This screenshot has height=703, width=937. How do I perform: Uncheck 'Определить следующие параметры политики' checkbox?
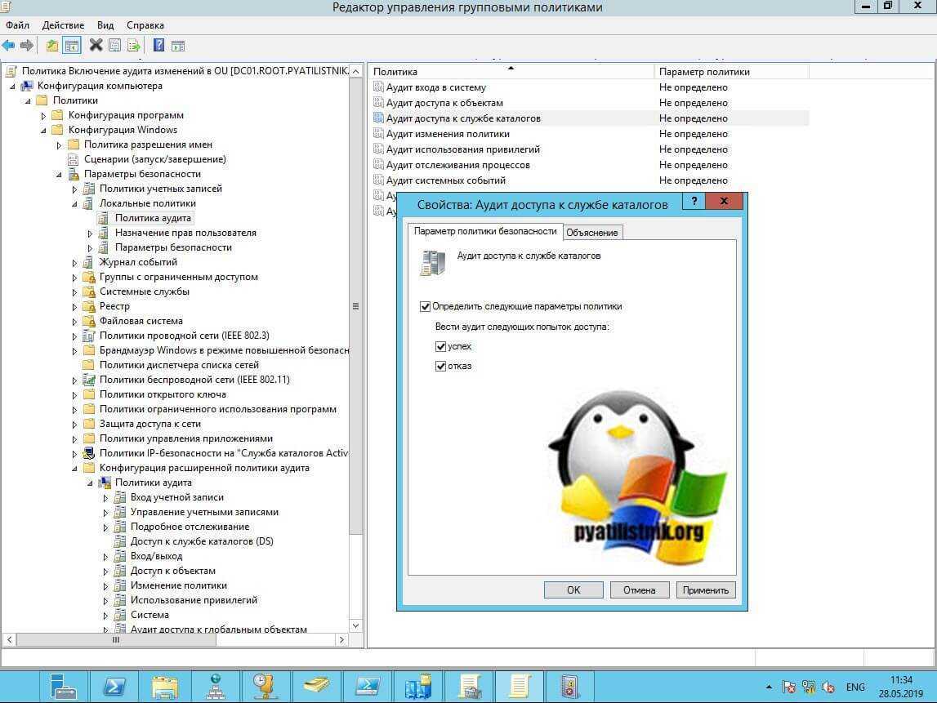[425, 306]
